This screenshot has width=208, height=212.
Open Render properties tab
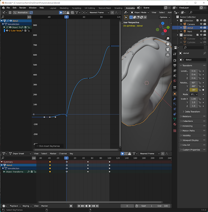pos(175,60)
